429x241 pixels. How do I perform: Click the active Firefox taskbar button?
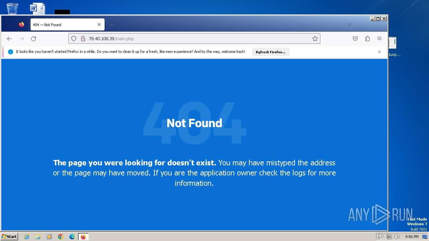coord(83,237)
